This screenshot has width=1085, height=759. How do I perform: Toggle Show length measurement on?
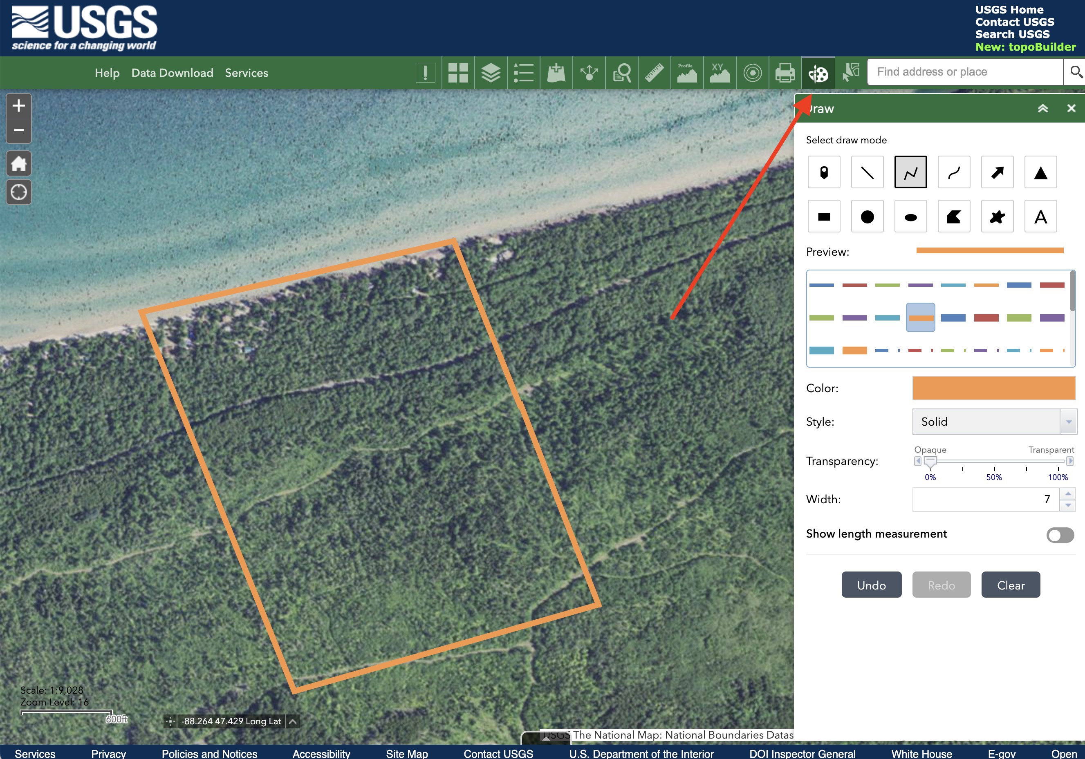(1058, 534)
